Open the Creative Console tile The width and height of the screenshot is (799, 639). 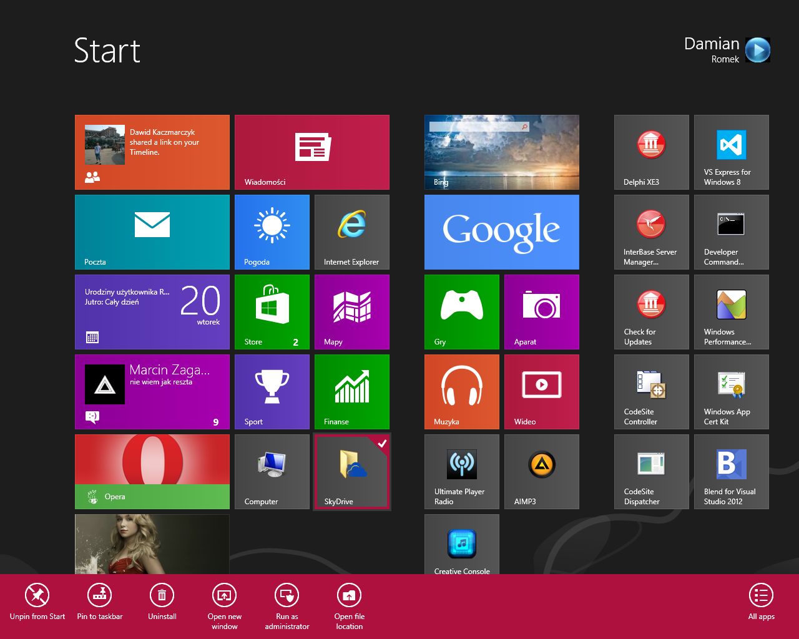(462, 544)
